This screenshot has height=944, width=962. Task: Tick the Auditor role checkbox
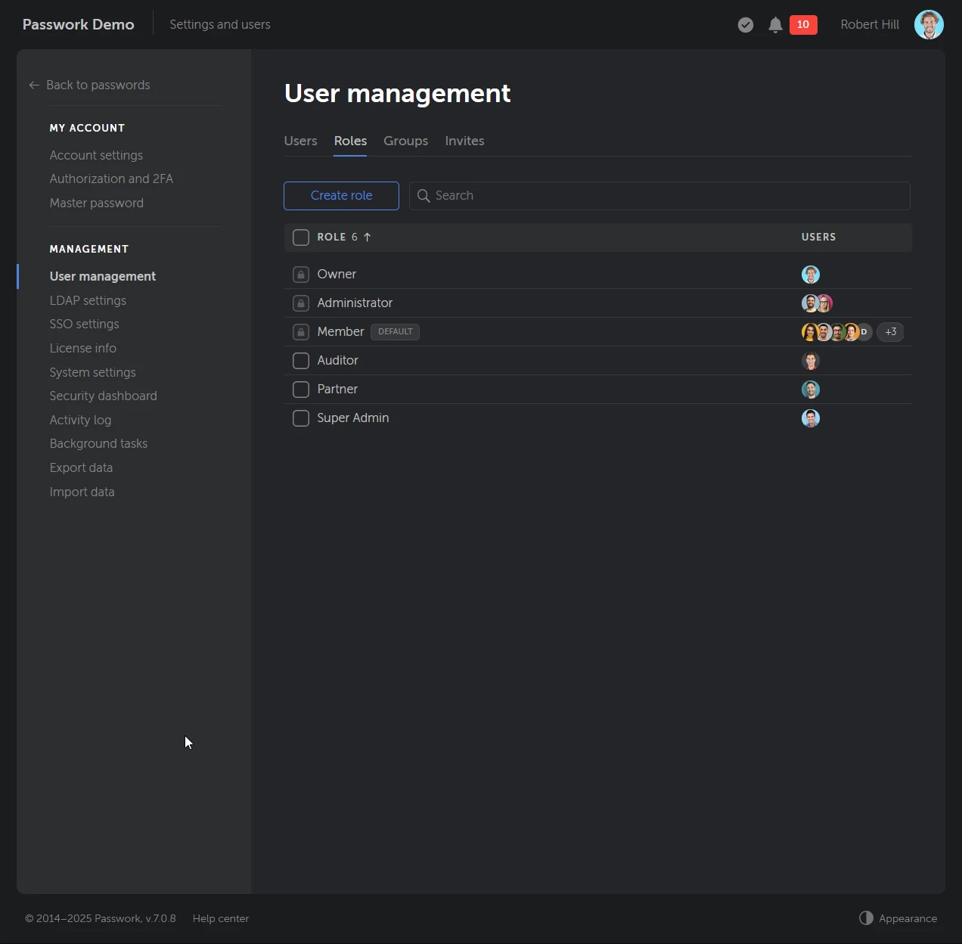(x=301, y=361)
